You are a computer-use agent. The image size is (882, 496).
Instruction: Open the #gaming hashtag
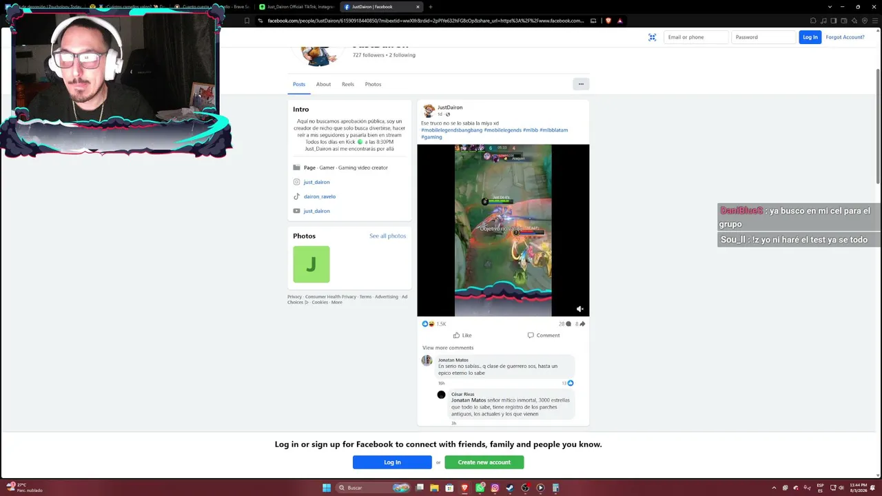(x=431, y=137)
